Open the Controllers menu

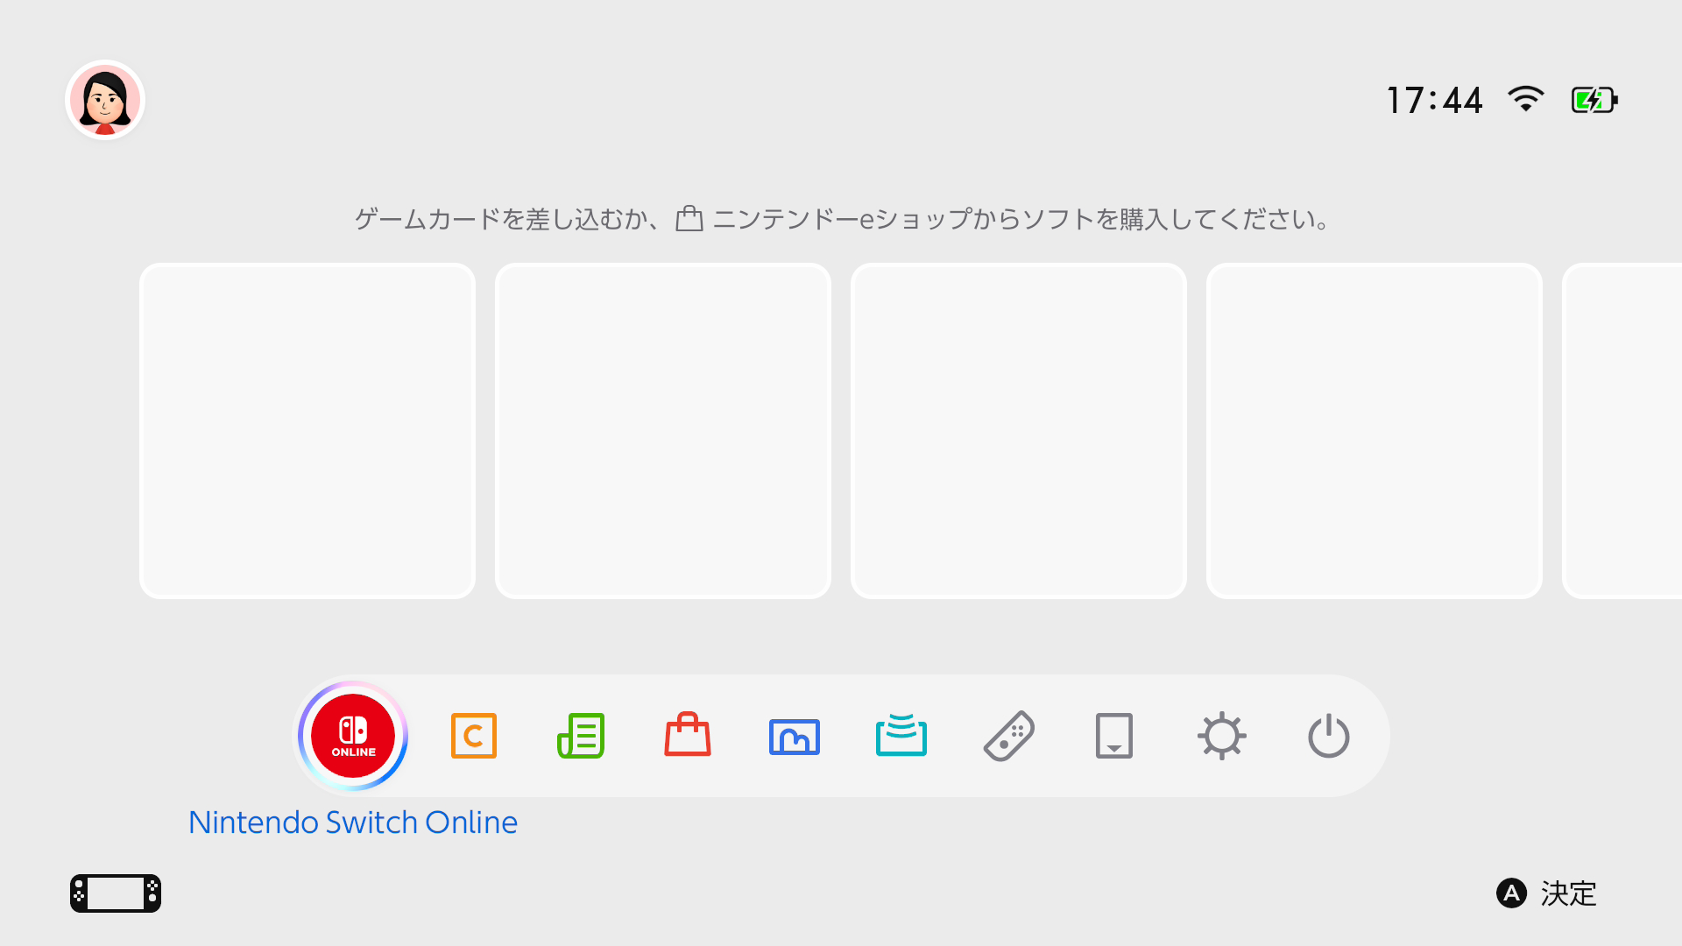coord(1007,736)
